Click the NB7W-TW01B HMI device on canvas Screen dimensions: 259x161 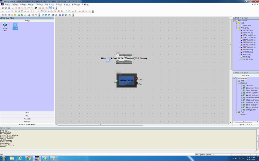[x=126, y=80]
